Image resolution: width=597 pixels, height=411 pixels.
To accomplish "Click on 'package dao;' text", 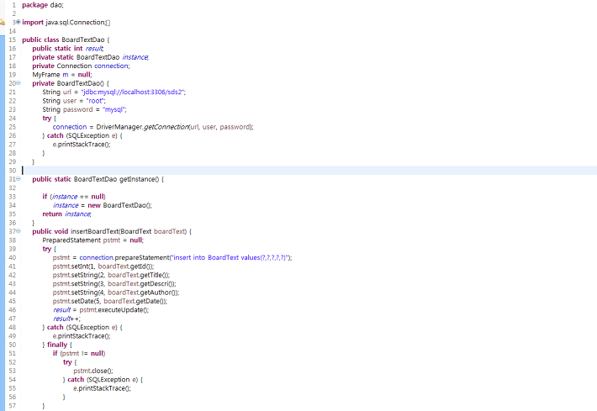I will click(43, 5).
